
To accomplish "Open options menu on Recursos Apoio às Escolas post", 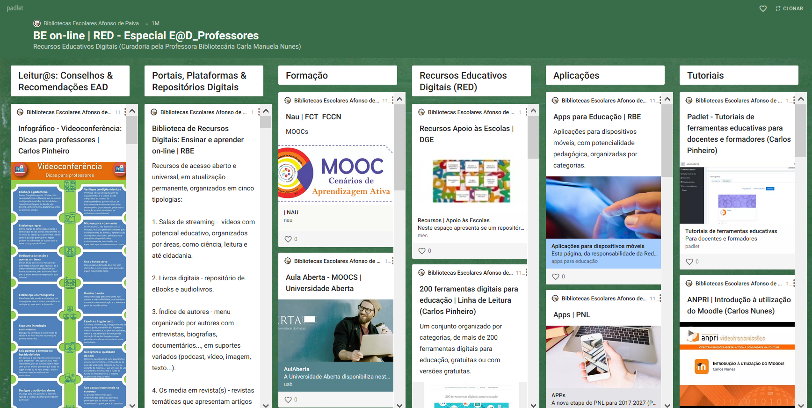I will (x=526, y=112).
